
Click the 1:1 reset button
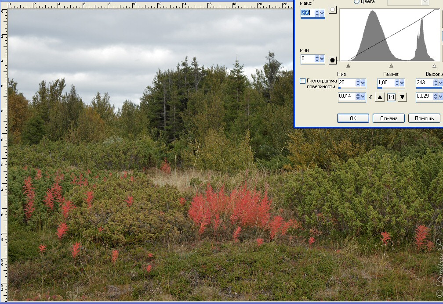click(391, 97)
